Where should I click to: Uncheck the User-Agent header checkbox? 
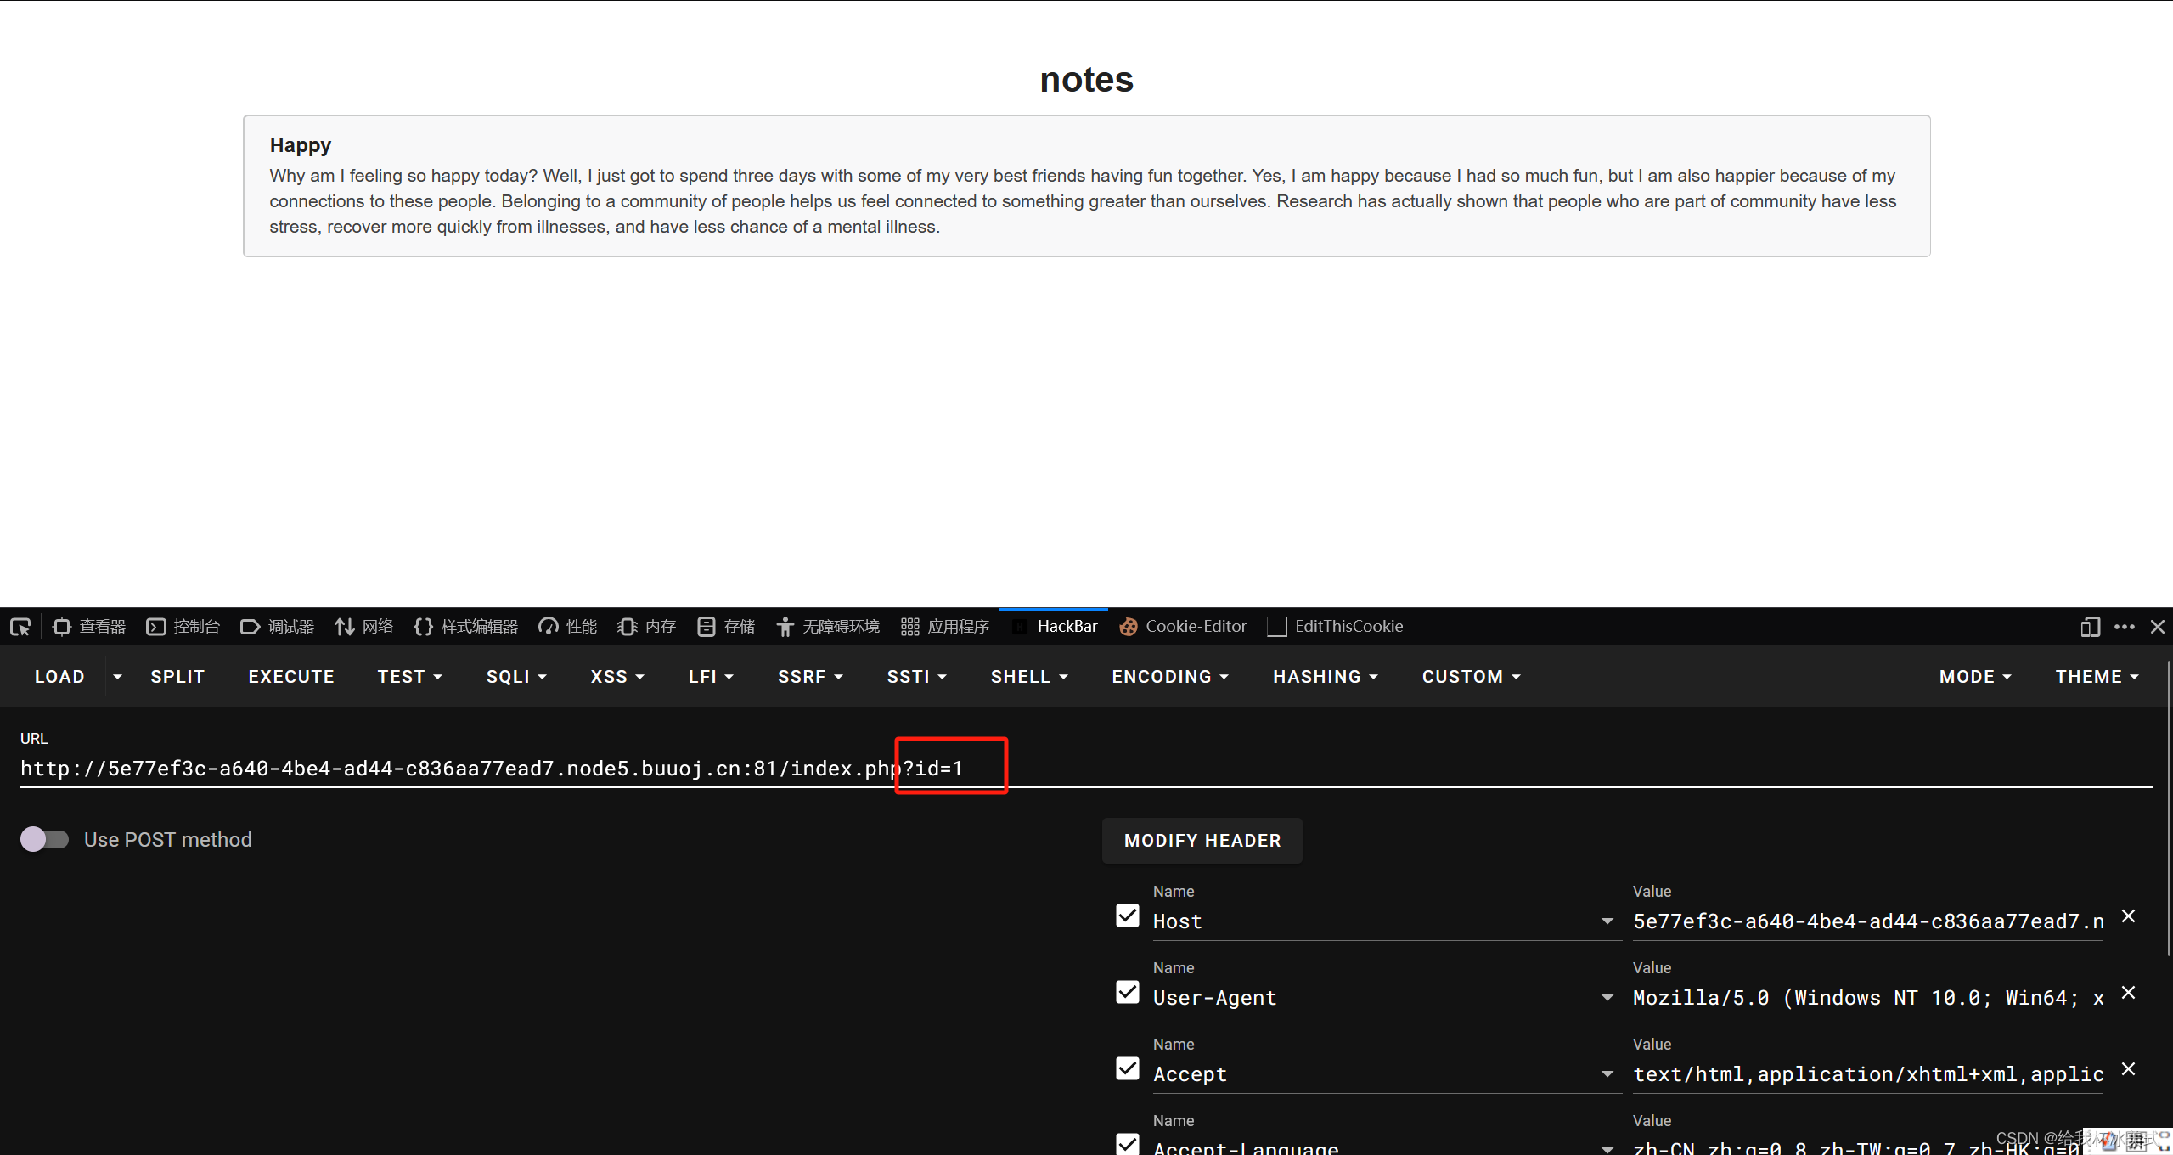pyautogui.click(x=1127, y=992)
